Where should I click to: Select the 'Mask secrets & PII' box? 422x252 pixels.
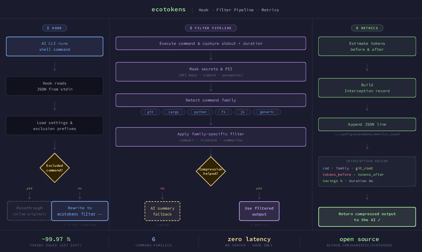(x=211, y=72)
